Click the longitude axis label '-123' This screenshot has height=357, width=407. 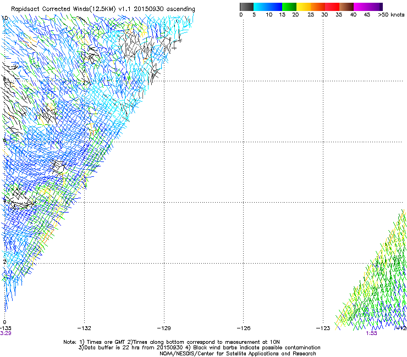(x=323, y=328)
